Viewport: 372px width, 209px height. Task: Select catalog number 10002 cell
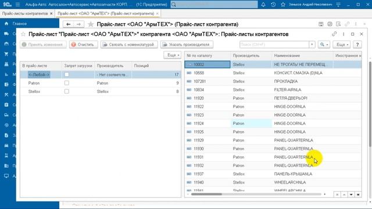pyautogui.click(x=208, y=64)
